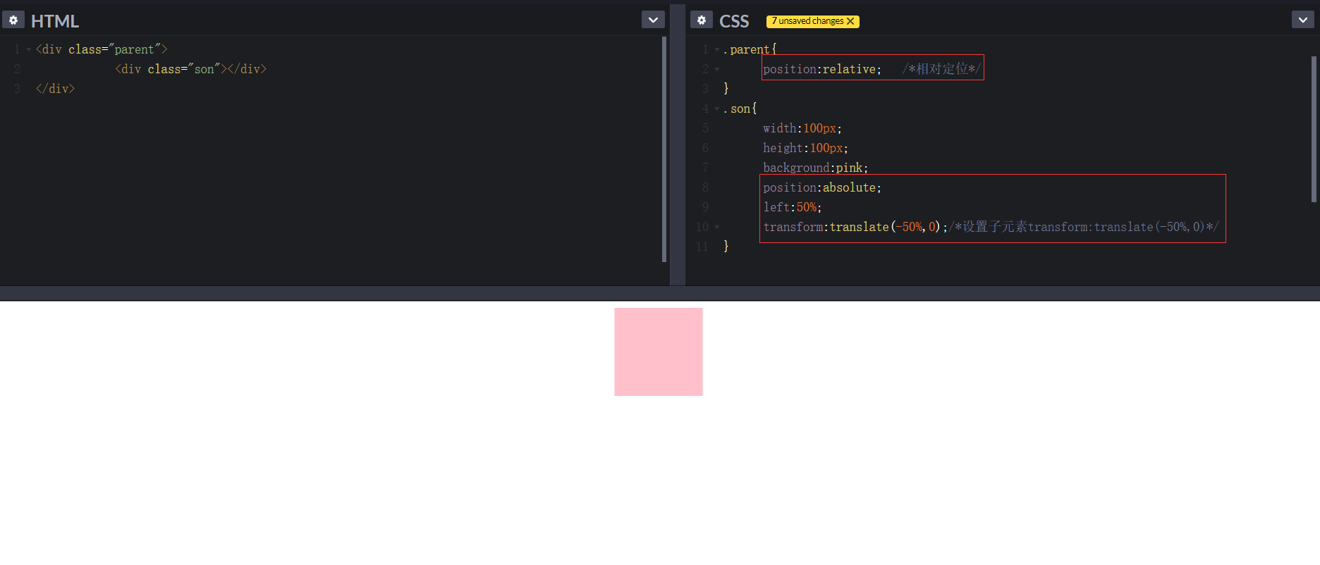Place cursor in left:50% line
The width and height of the screenshot is (1320, 565).
coord(793,207)
